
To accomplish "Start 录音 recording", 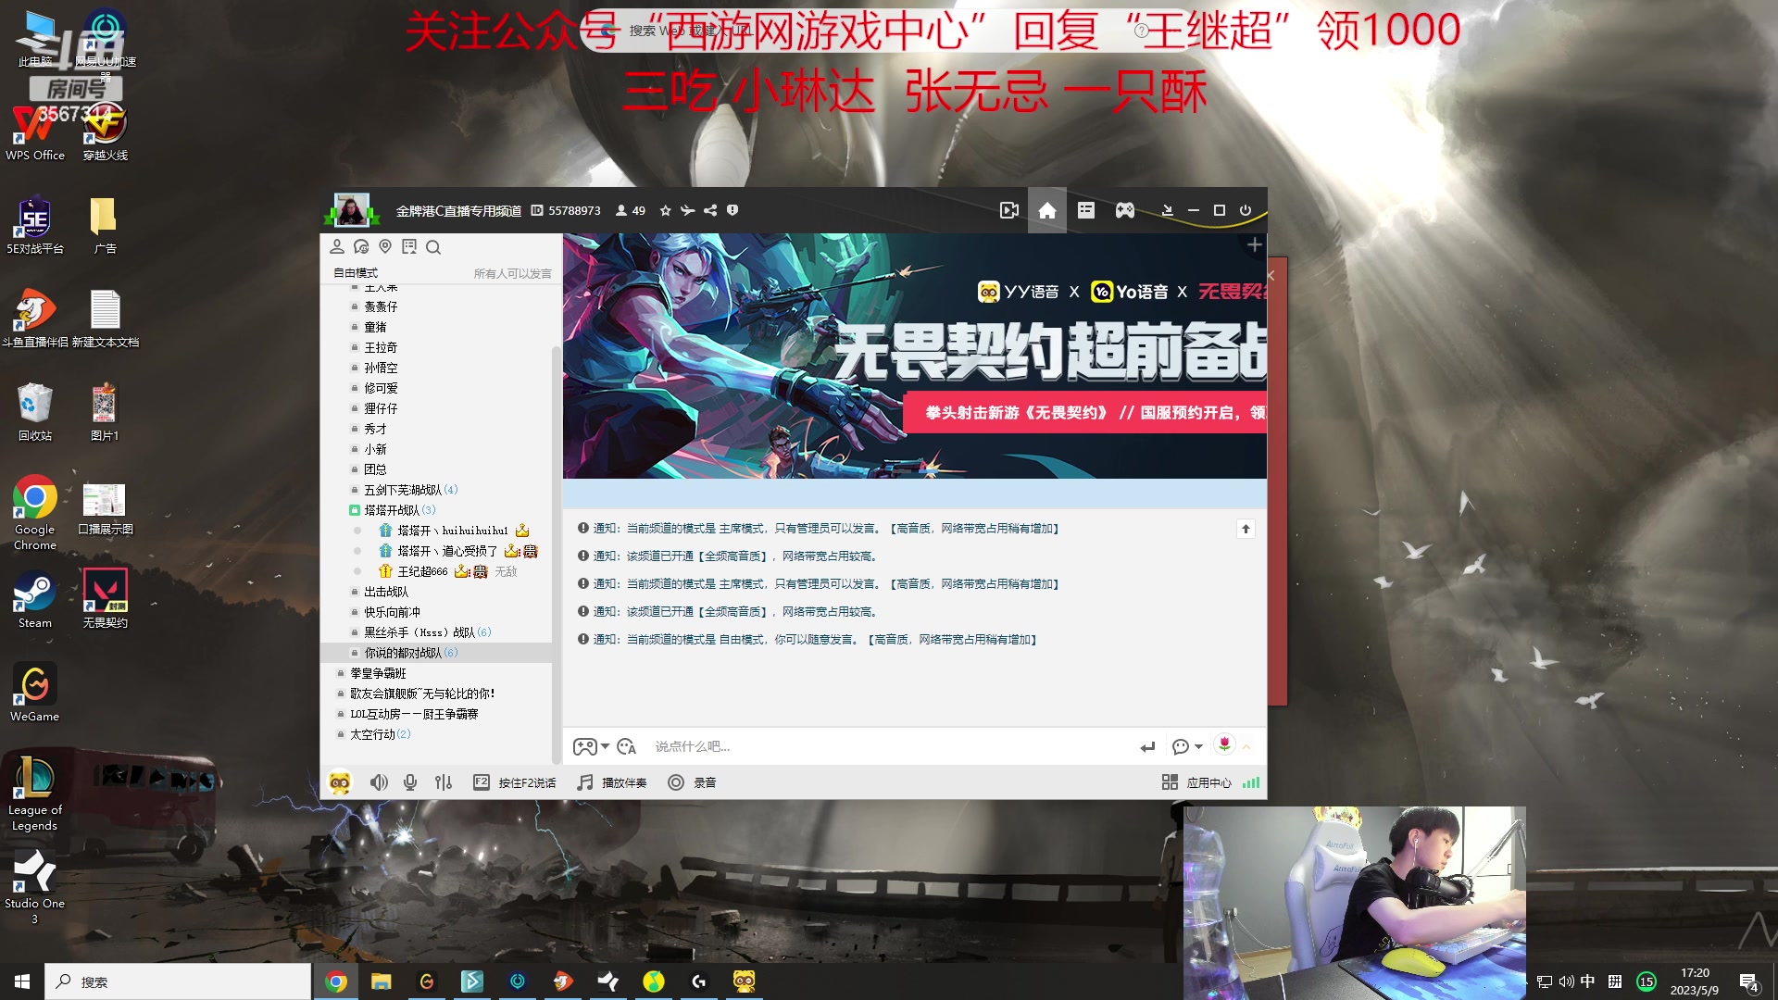I will point(693,782).
